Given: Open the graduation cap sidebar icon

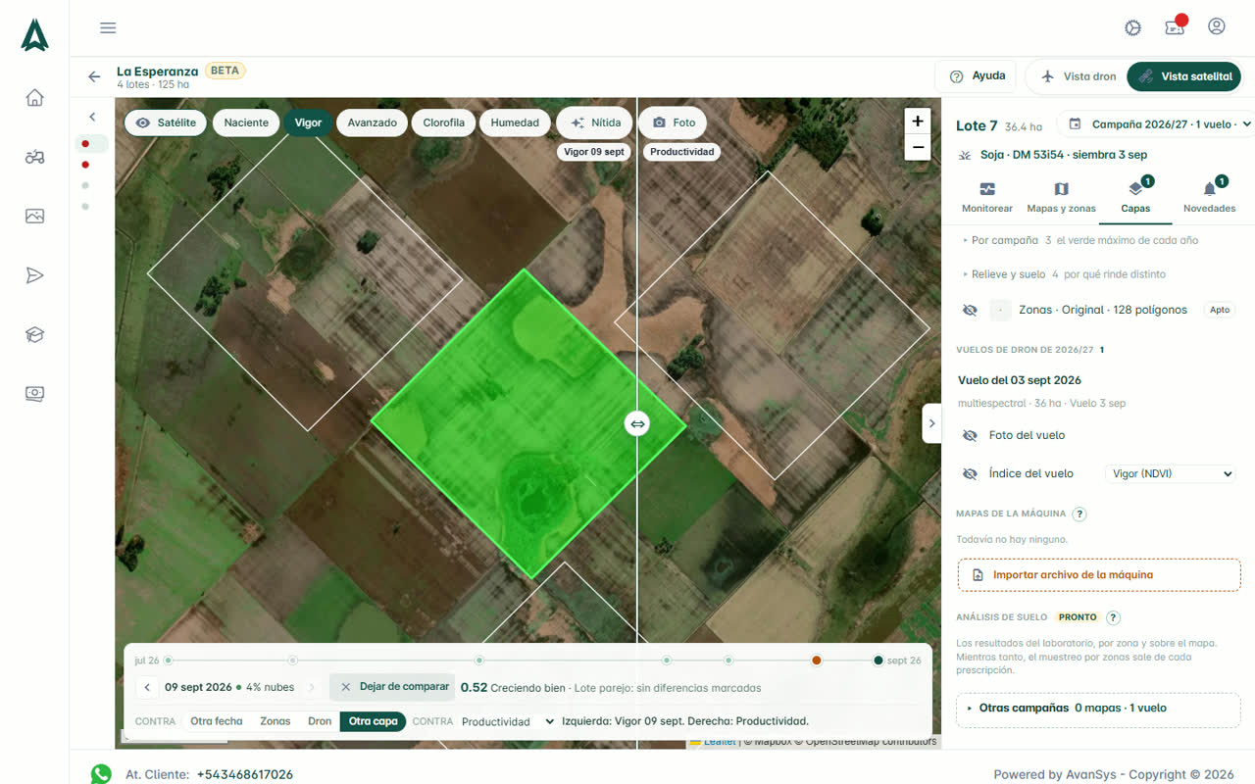Looking at the screenshot, I should pos(35,335).
